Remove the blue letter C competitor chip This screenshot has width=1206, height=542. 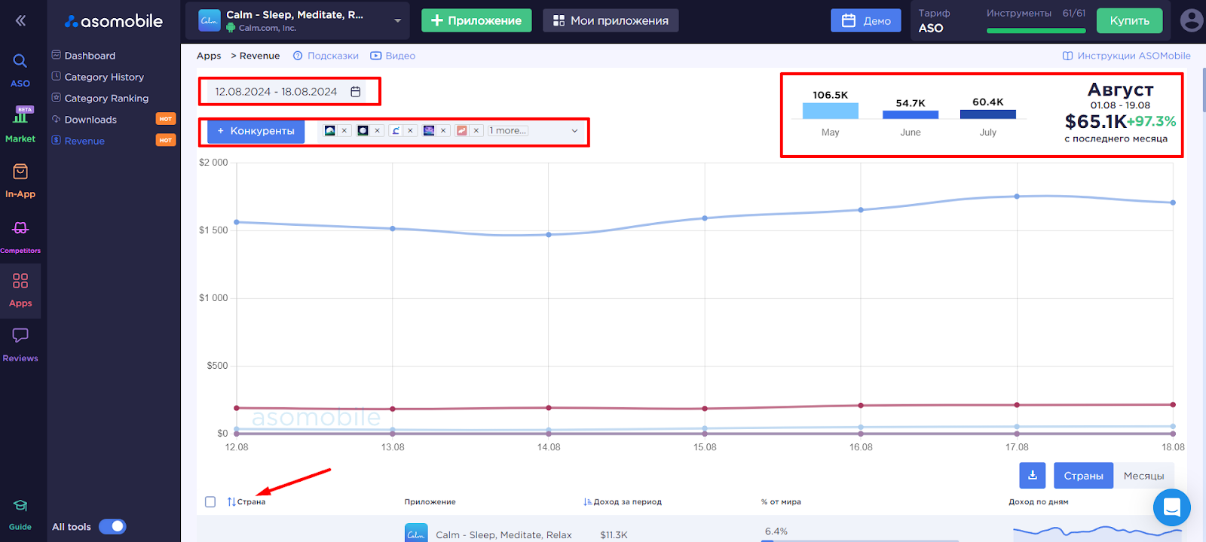411,131
